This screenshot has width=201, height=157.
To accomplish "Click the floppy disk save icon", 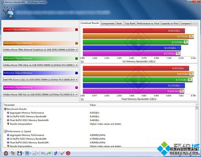I will click(20, 153).
